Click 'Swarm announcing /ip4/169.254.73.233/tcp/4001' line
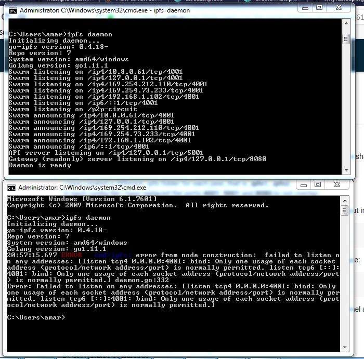The height and width of the screenshot is (359, 364). pyautogui.click(x=102, y=134)
